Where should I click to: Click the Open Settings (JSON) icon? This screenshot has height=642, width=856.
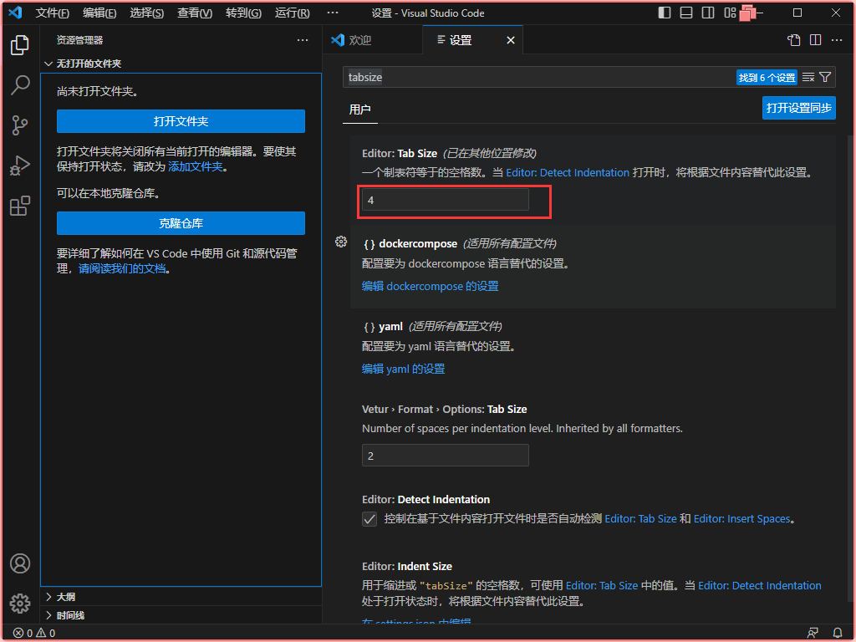click(x=794, y=40)
